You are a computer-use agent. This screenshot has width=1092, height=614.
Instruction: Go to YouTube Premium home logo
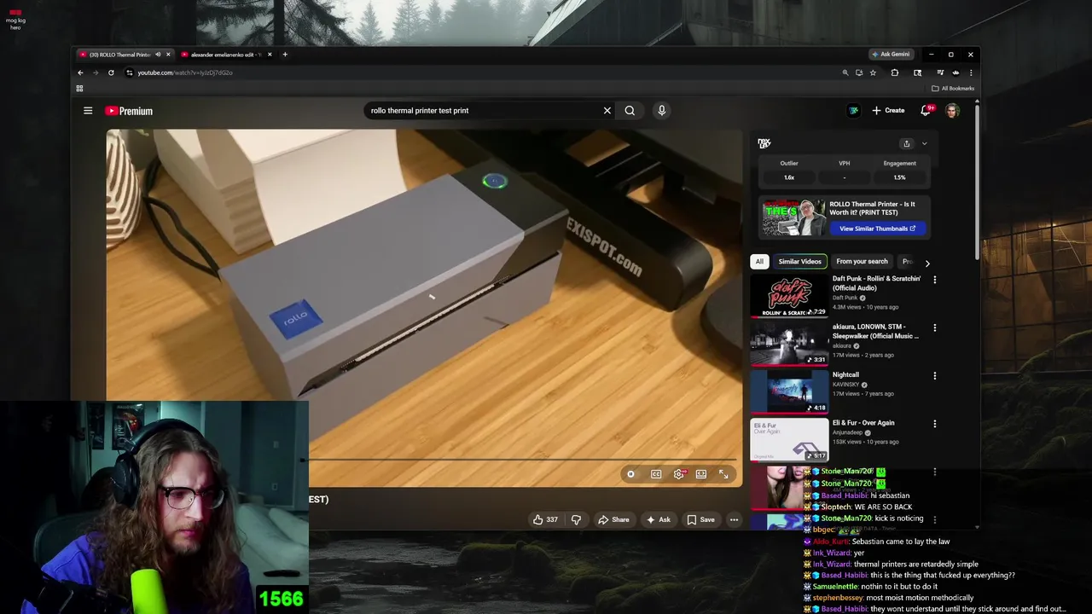tap(129, 111)
